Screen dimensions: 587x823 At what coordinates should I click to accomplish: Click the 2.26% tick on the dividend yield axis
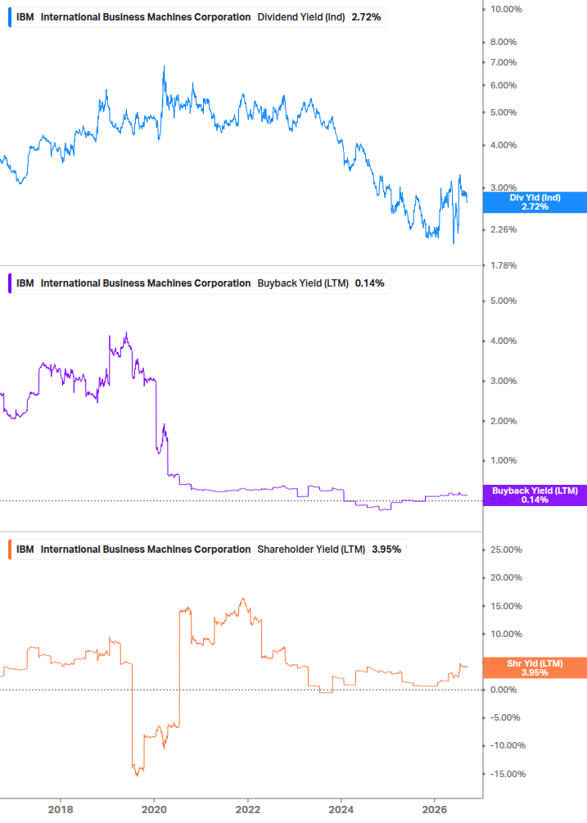[503, 229]
